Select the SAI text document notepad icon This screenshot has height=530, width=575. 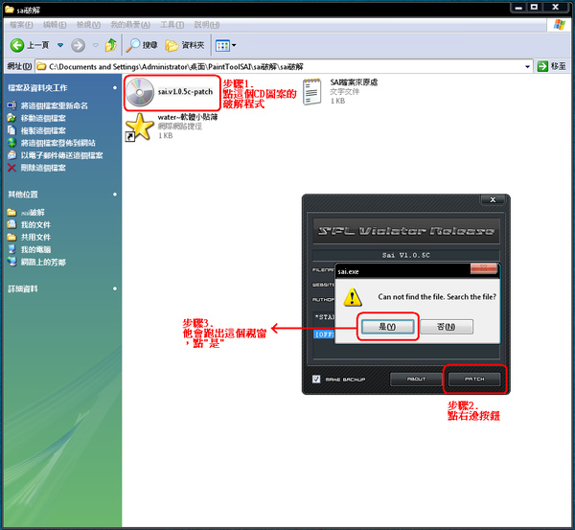coord(311,92)
